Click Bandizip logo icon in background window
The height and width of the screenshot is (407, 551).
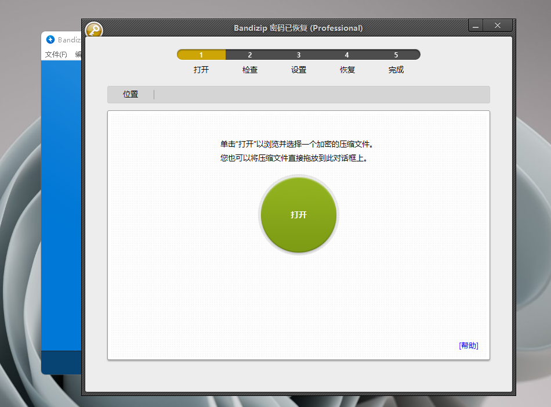click(50, 39)
